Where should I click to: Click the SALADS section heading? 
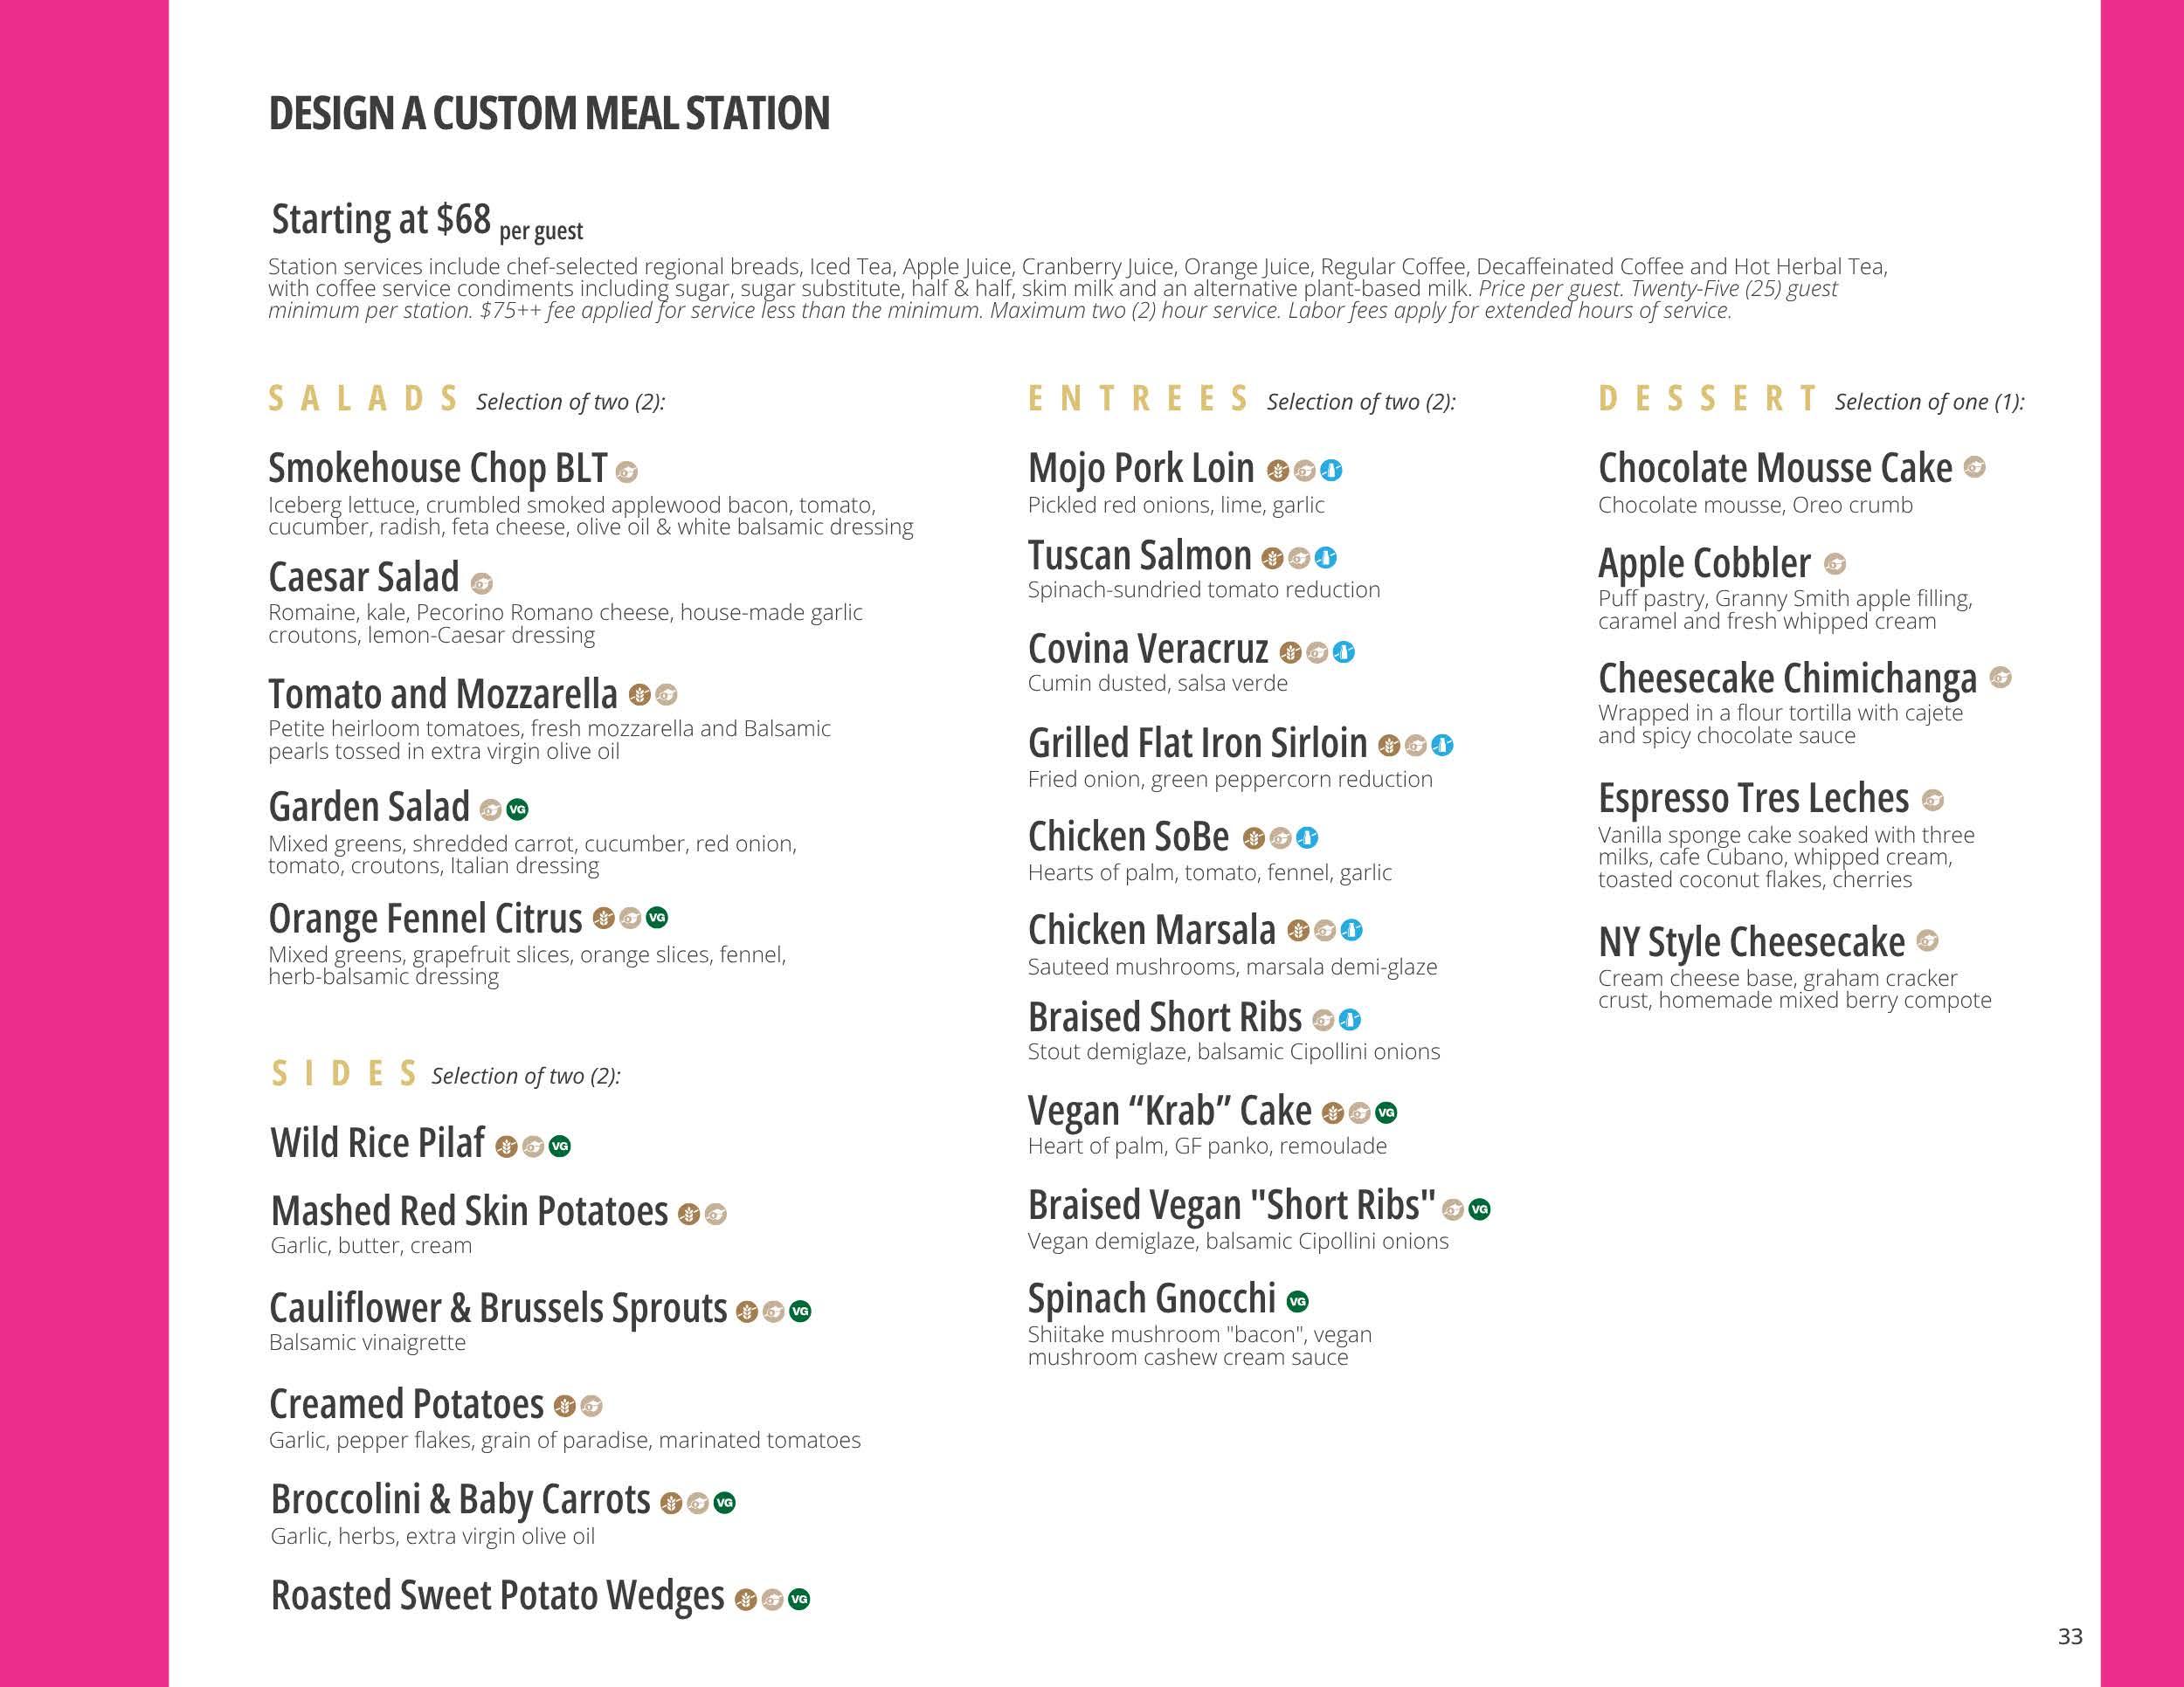pos(364,399)
